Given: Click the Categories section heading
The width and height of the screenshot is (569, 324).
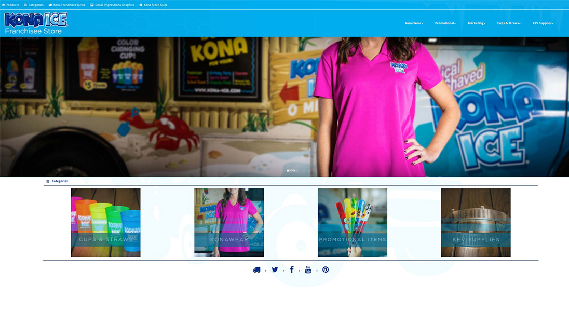Looking at the screenshot, I should [x=57, y=181].
